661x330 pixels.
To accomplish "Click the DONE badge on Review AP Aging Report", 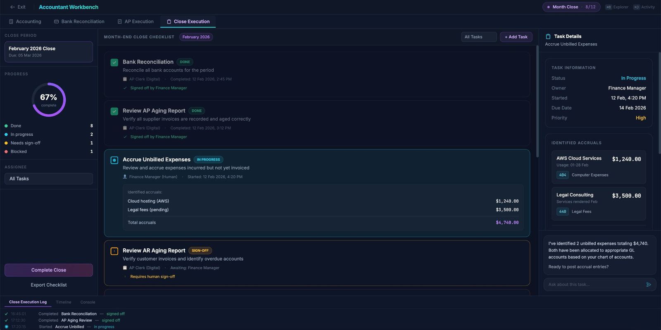I will click(197, 111).
